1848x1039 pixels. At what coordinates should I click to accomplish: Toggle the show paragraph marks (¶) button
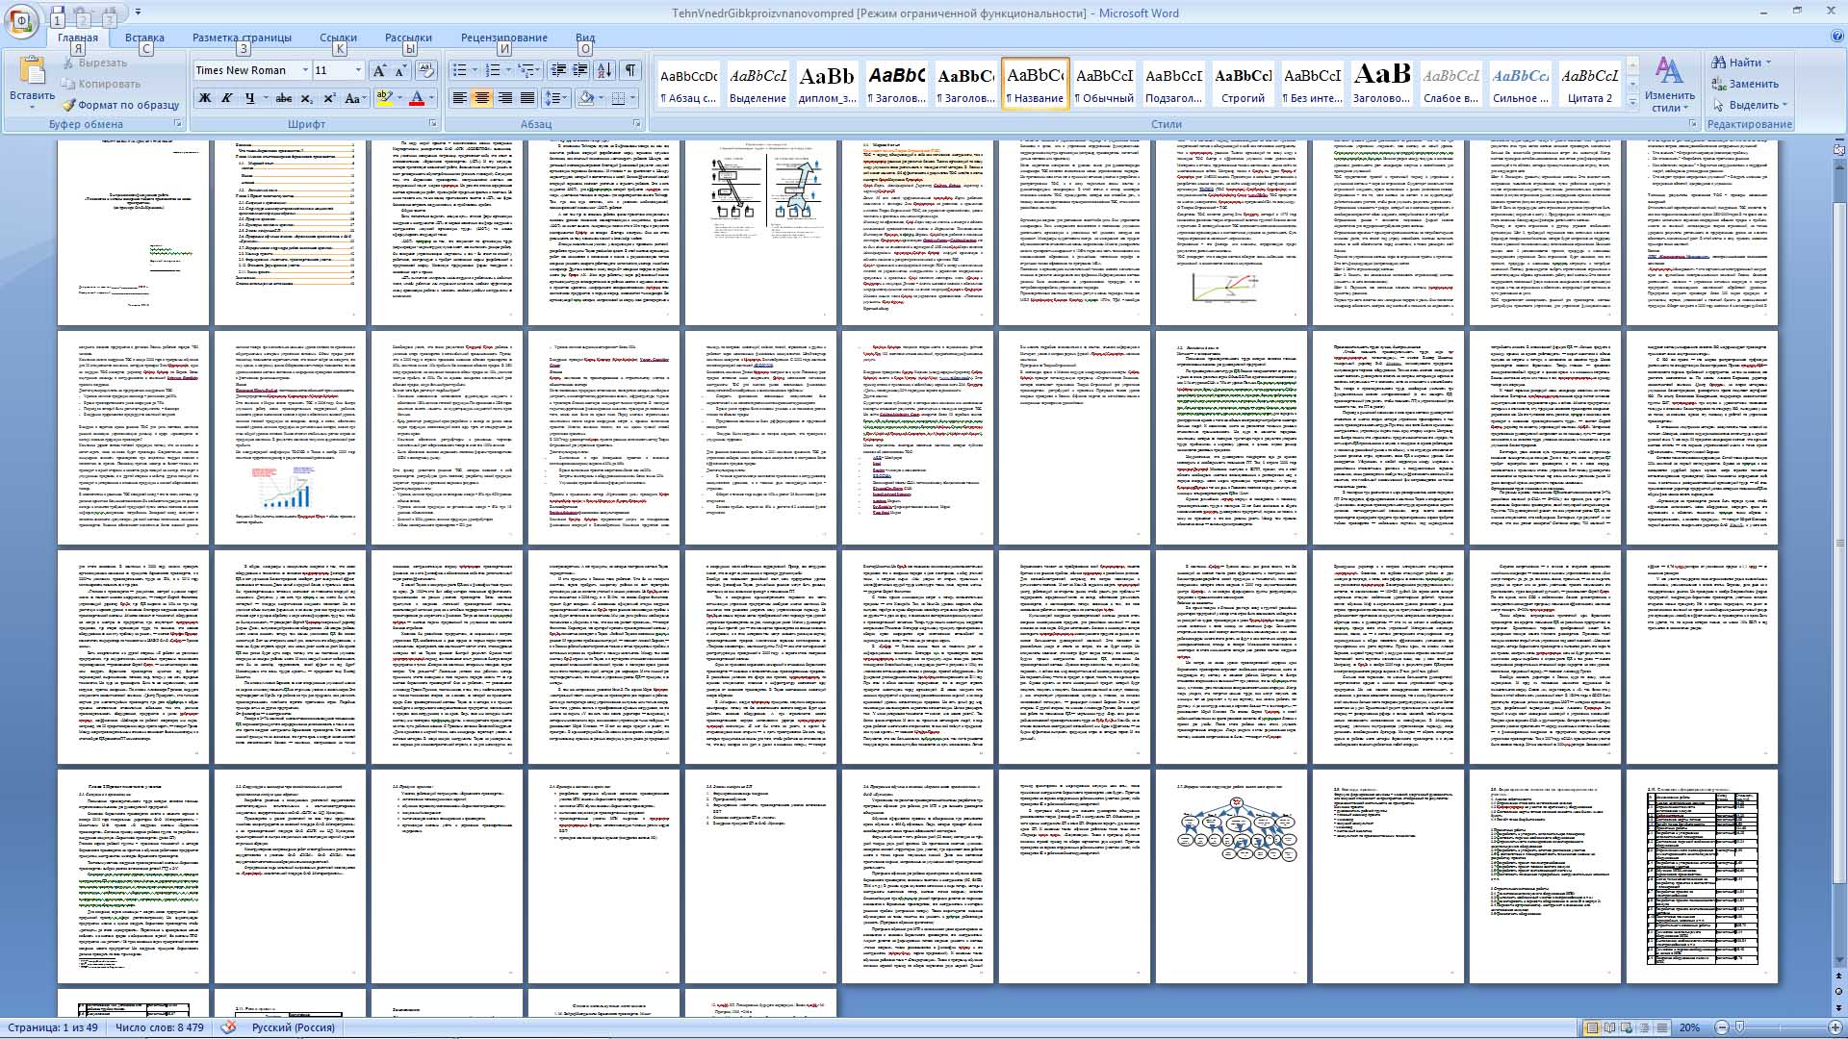[630, 70]
